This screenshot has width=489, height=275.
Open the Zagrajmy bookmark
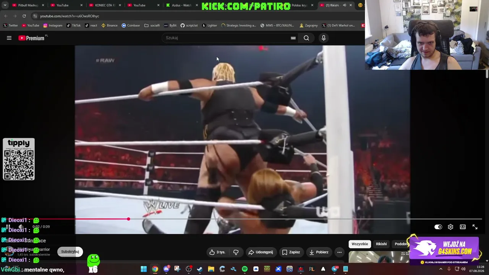point(309,26)
